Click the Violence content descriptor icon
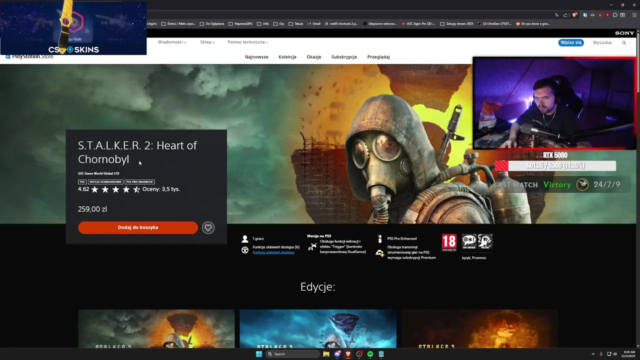The image size is (640, 360). (485, 241)
